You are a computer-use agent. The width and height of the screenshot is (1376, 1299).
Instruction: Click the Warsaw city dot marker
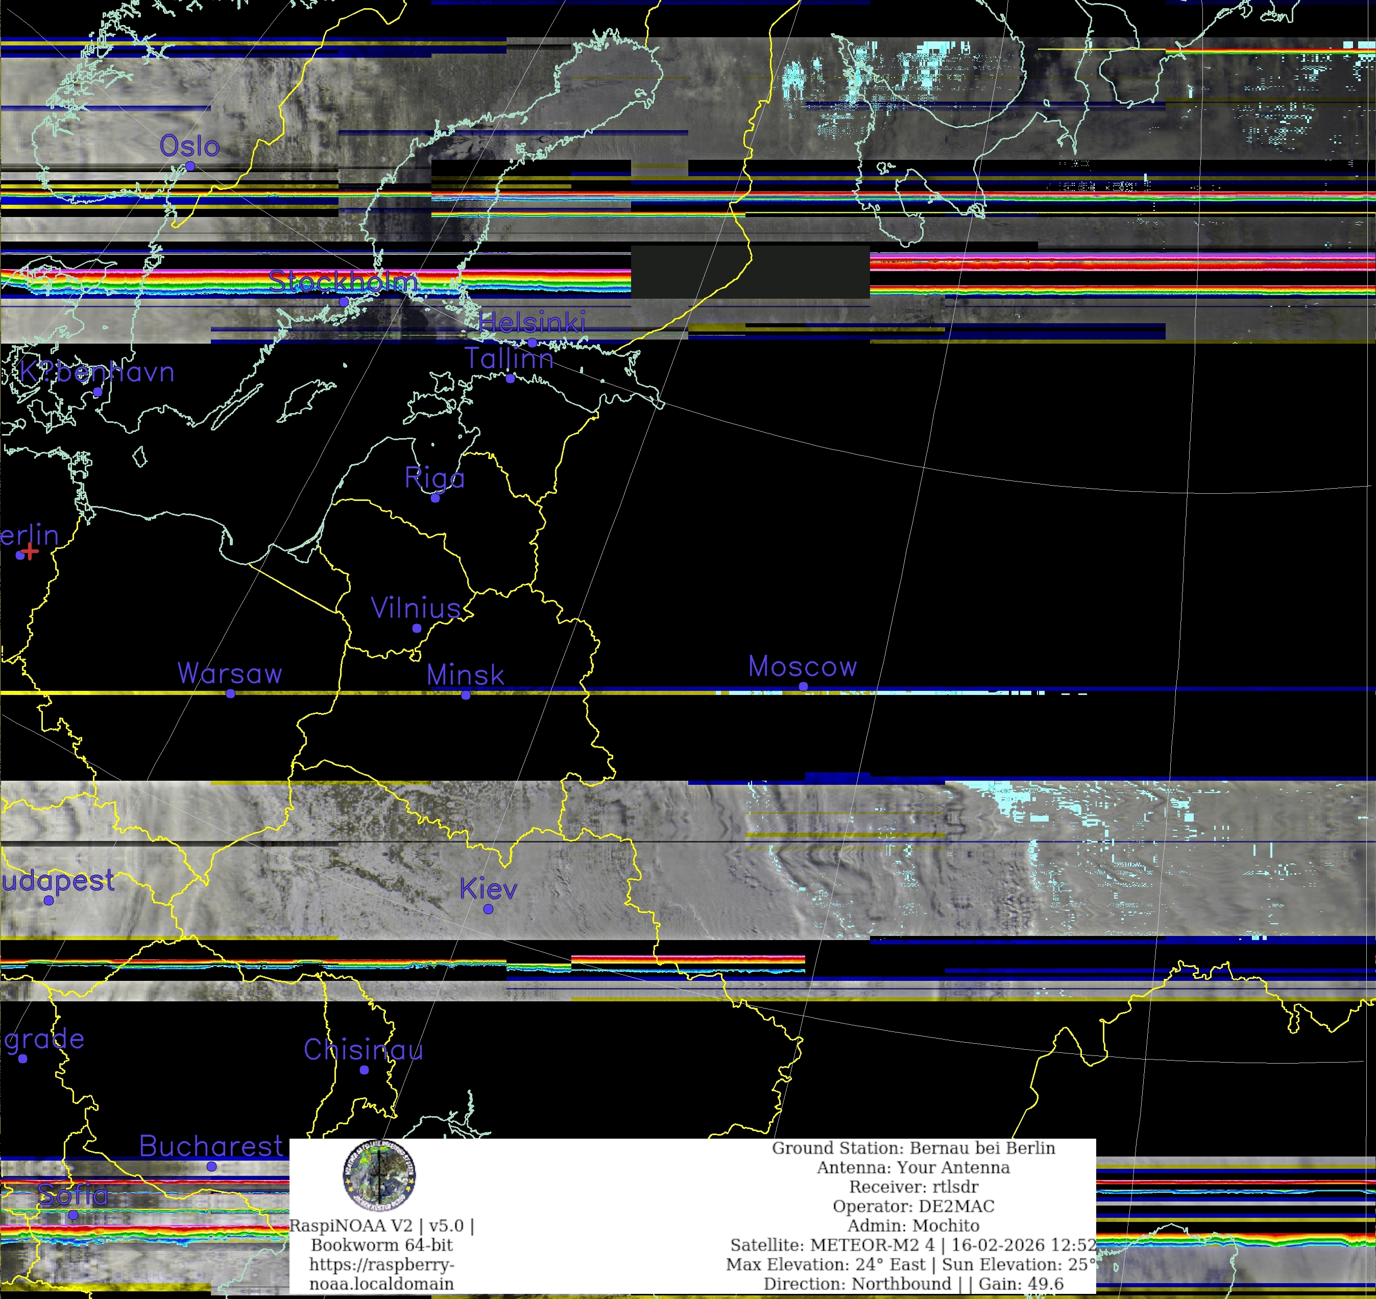(231, 694)
